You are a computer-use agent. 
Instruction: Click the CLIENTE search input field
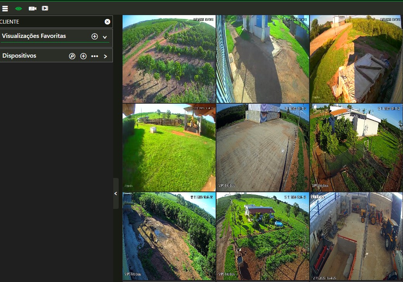point(50,22)
